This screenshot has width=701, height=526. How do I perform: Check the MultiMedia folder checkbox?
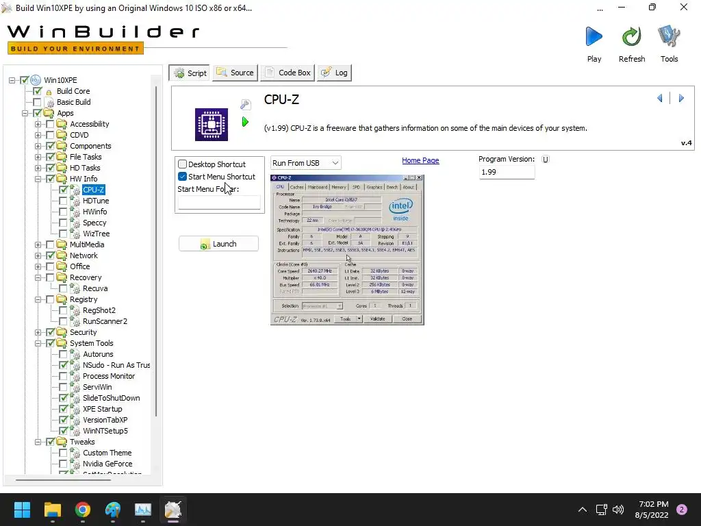pyautogui.click(x=50, y=245)
